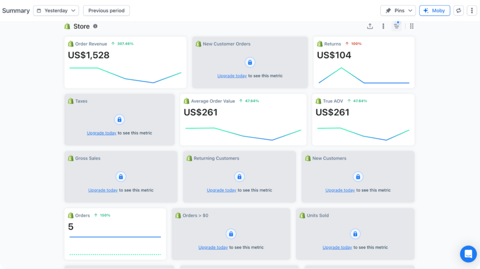This screenshot has height=269, width=480.
Task: Open the Yesterday date range dropdown
Action: click(56, 10)
